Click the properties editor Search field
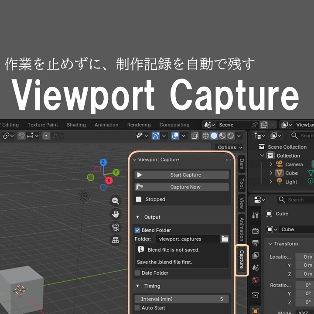 click(x=296, y=200)
